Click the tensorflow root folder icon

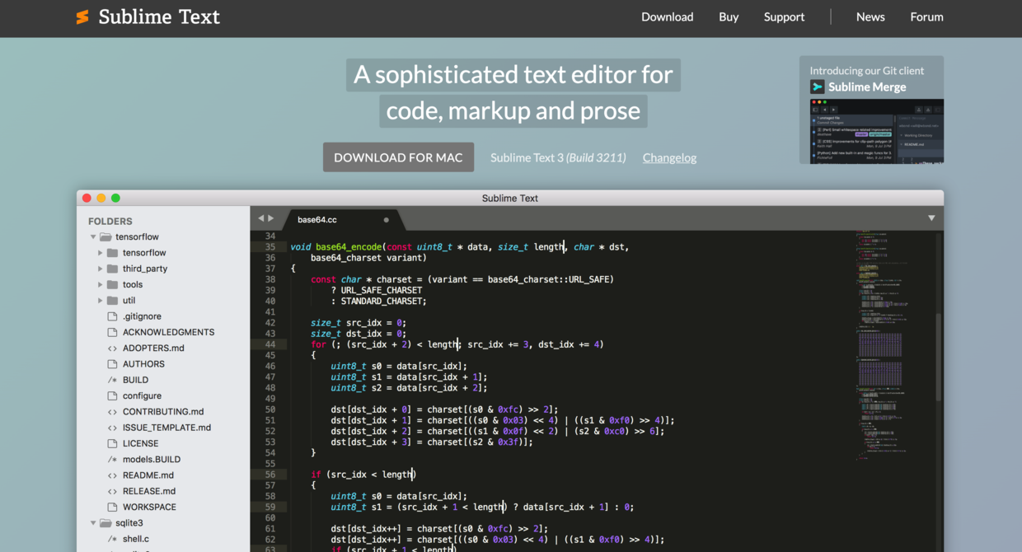click(105, 236)
